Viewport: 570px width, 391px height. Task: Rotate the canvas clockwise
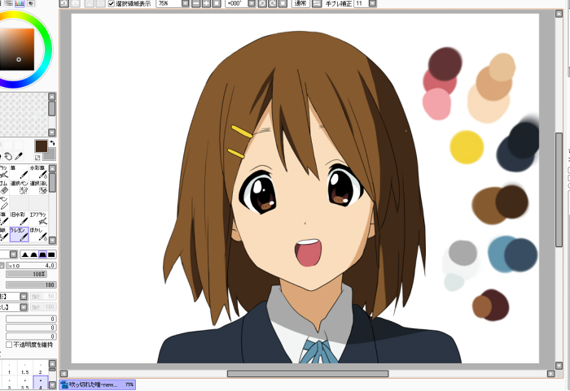point(272,3)
